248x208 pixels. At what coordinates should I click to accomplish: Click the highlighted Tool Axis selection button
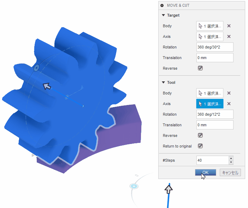[210, 104]
